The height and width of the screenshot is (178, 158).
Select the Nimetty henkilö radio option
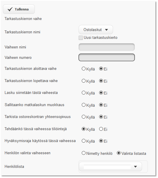click(x=83, y=153)
